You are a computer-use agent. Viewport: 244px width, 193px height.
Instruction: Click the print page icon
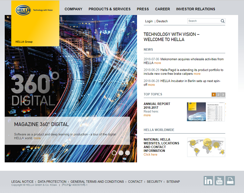tap(230, 181)
